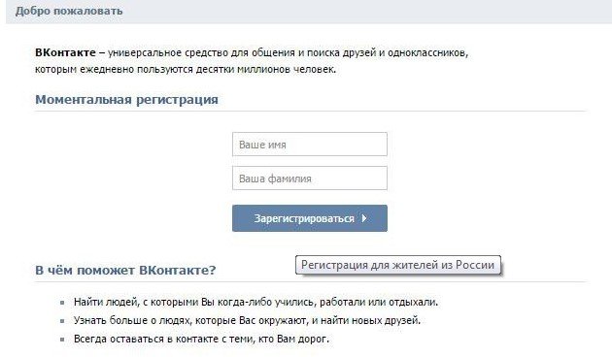612x357 pixels.
Task: Click the list item 'Узнать больше о людях…'
Action: coord(247,320)
